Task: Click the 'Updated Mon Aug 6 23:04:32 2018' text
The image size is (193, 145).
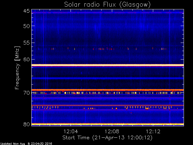Action: (x=26, y=144)
